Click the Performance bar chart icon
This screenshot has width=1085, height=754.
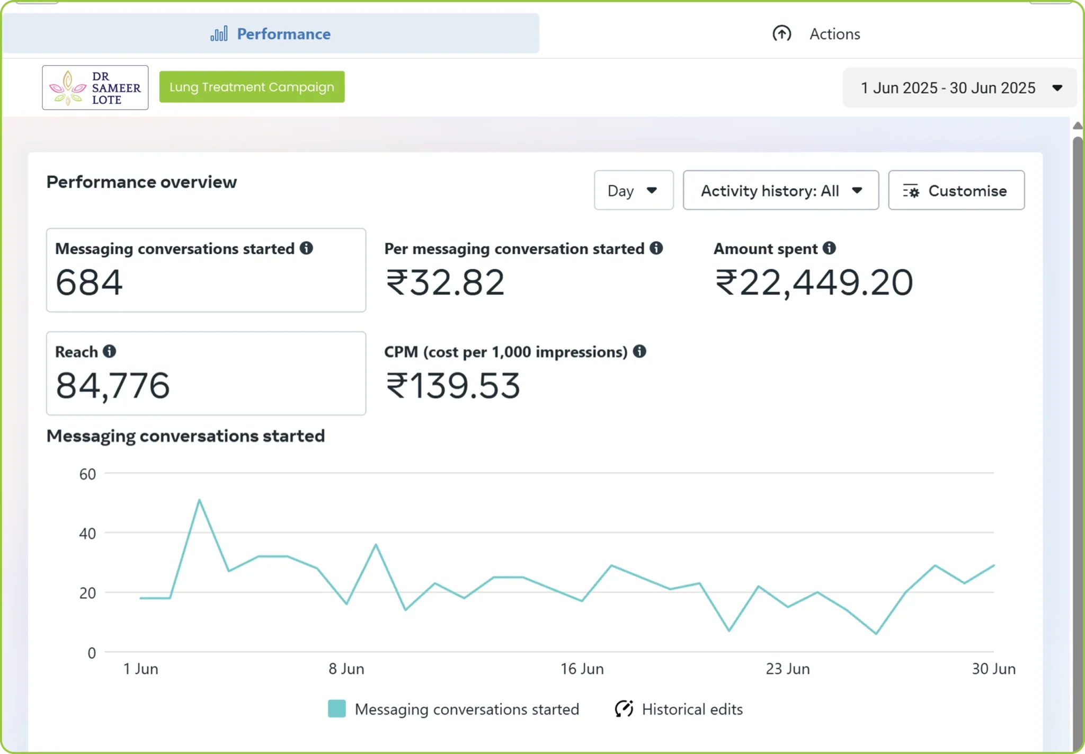(219, 34)
